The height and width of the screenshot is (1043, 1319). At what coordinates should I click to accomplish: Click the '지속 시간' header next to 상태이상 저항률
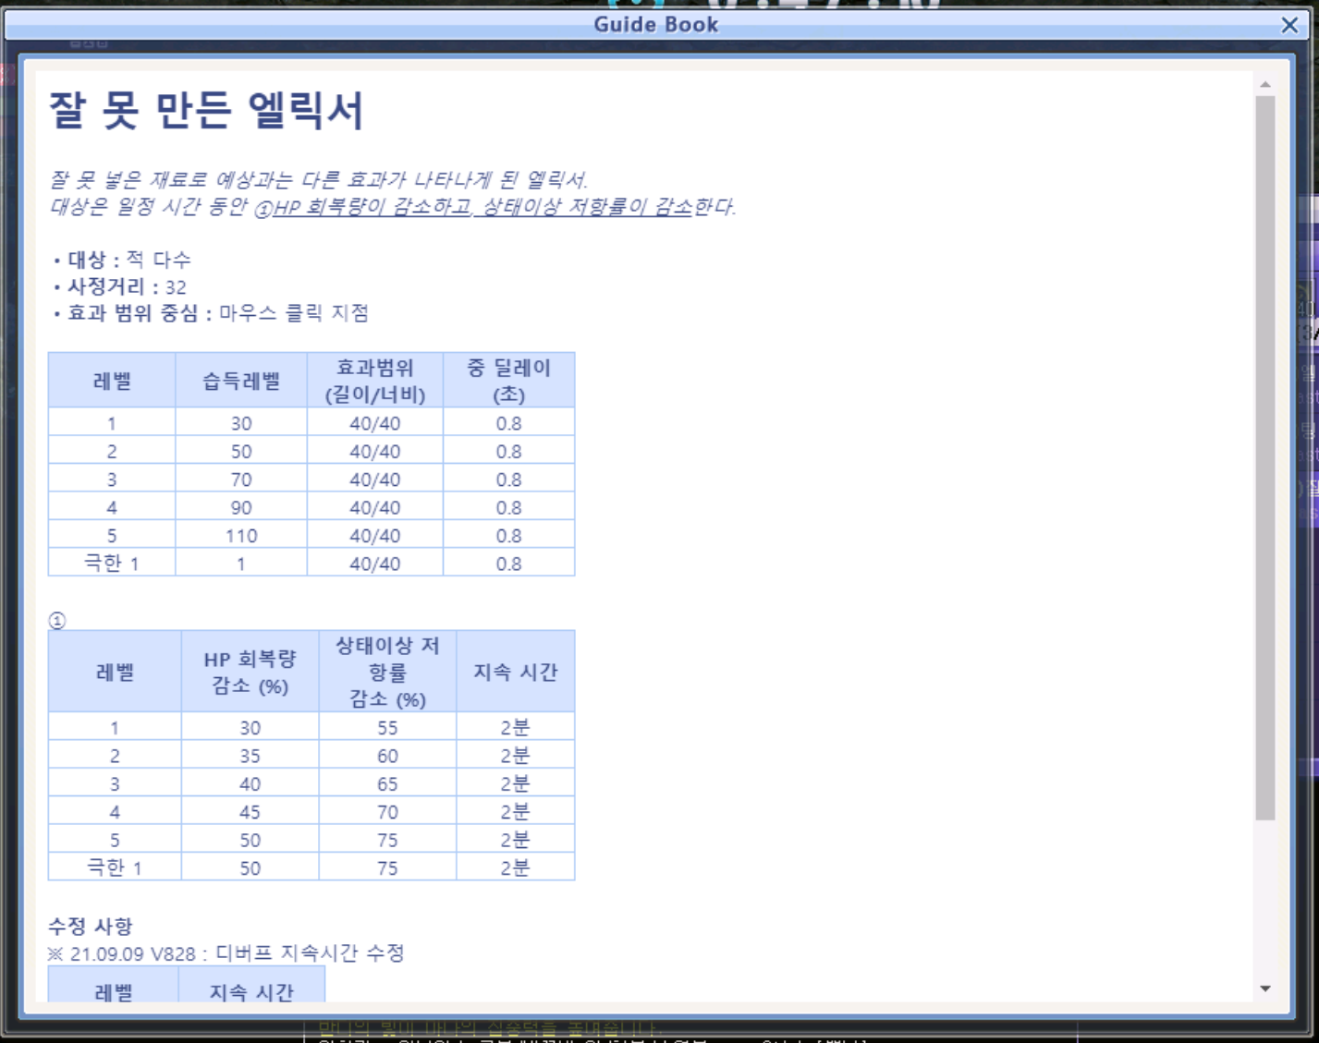point(516,672)
